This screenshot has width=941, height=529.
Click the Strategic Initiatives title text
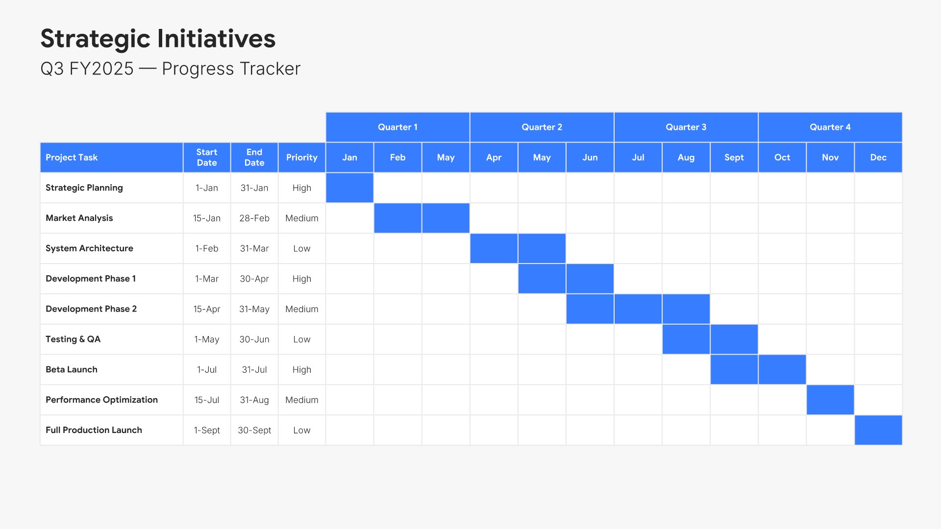pyautogui.click(x=158, y=39)
